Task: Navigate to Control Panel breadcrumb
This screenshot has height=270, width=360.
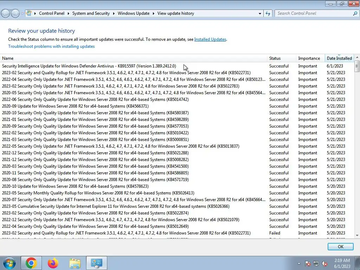Action: 52,13
